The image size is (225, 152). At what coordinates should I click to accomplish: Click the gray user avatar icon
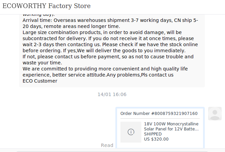(x=215, y=114)
